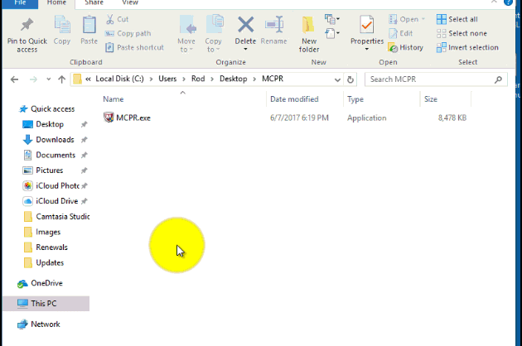Click the Copy ribbon icon
The width and height of the screenshot is (522, 346).
(x=62, y=25)
